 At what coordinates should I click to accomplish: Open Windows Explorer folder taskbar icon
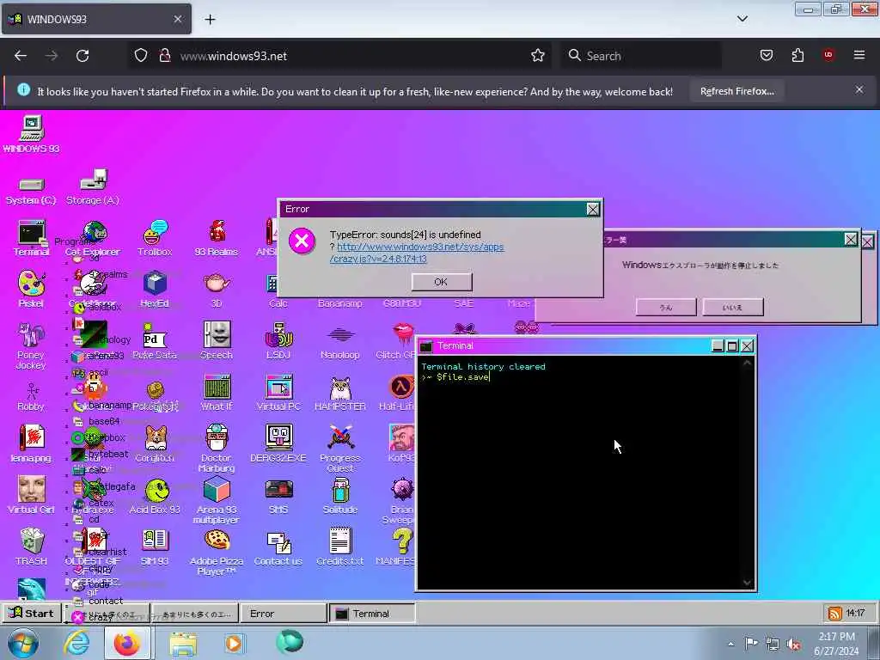coord(183,643)
